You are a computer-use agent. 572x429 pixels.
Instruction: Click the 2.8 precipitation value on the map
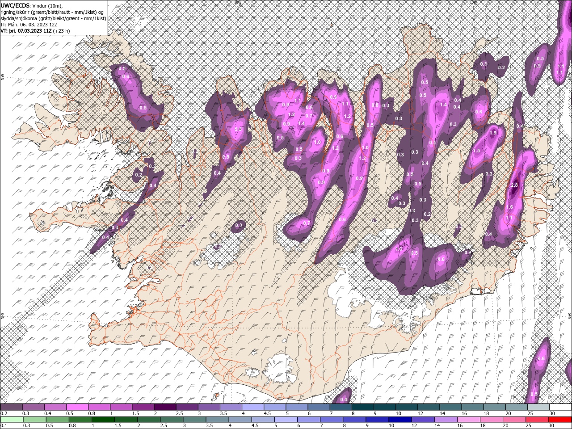[x=514, y=185]
